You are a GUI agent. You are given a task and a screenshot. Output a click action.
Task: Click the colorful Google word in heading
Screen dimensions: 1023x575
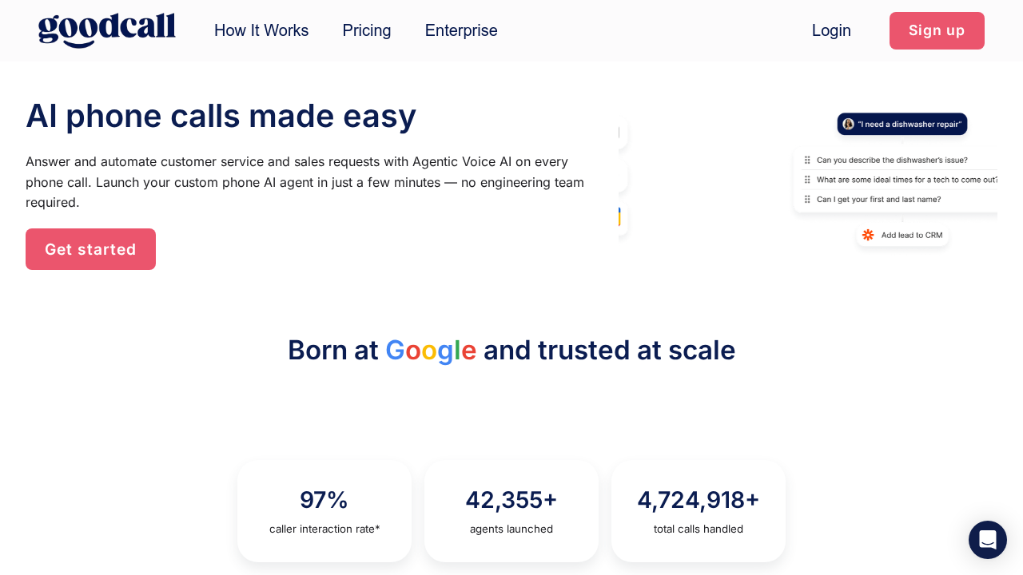click(431, 351)
